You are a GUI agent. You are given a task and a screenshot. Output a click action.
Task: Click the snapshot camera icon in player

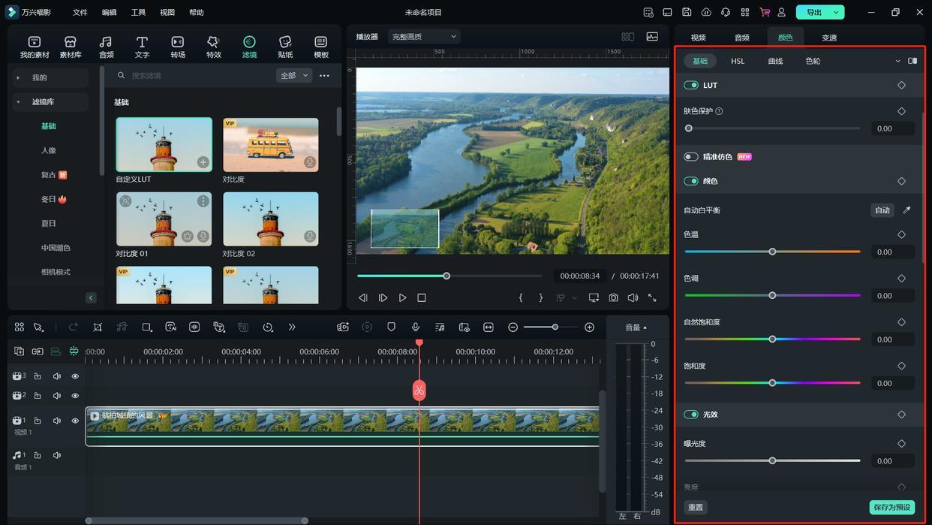pos(613,297)
